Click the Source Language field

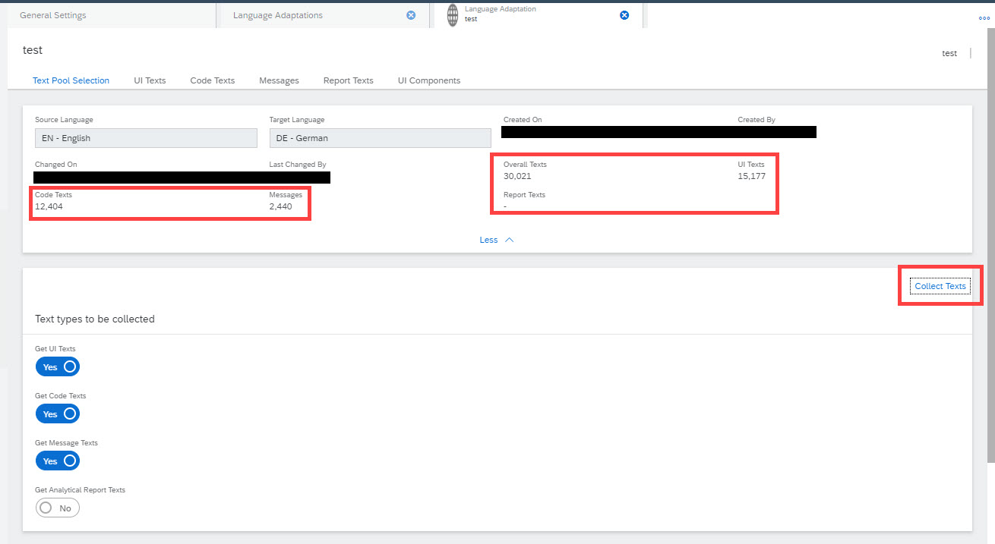point(146,138)
